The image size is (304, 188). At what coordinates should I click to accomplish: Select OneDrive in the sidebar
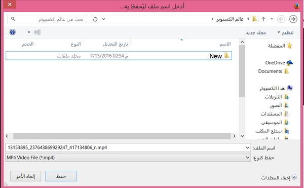(275, 63)
